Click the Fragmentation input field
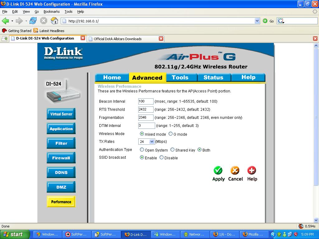Viewport: 319px width, 239px height. pos(146,117)
